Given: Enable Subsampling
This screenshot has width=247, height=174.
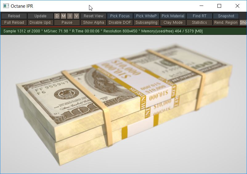Looking at the screenshot, I should (x=146, y=23).
